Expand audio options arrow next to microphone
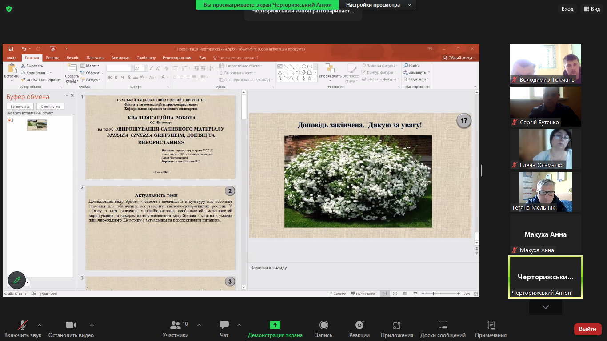The width and height of the screenshot is (607, 341). click(x=40, y=325)
